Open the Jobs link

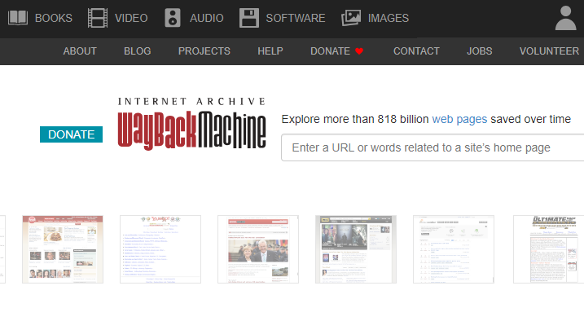tap(480, 51)
